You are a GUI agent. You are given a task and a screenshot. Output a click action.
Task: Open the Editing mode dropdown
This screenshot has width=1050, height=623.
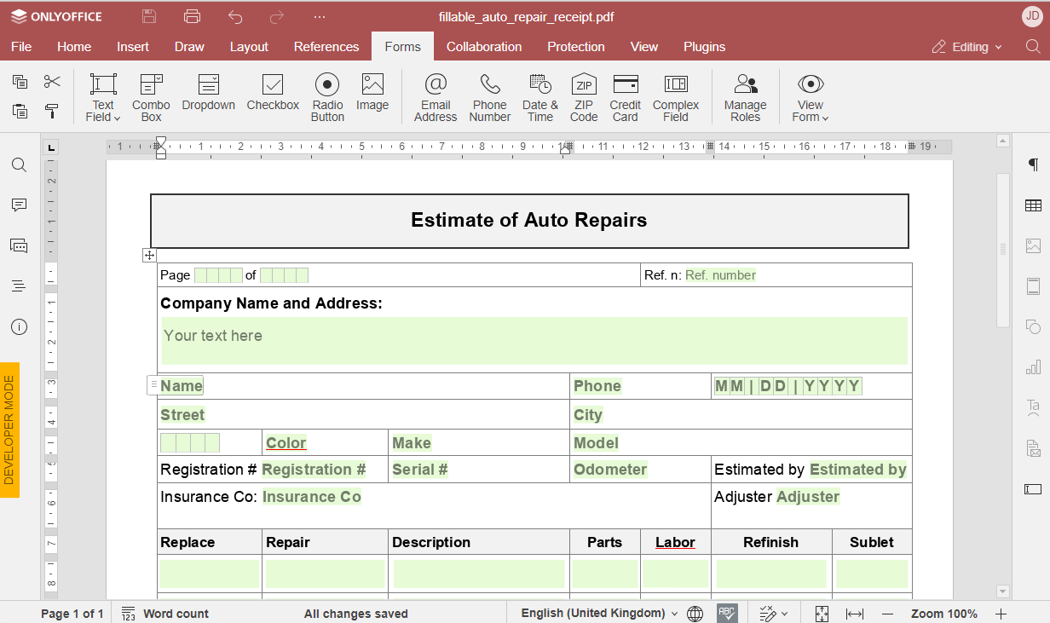click(967, 47)
